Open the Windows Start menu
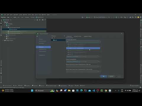 [x=32, y=91]
